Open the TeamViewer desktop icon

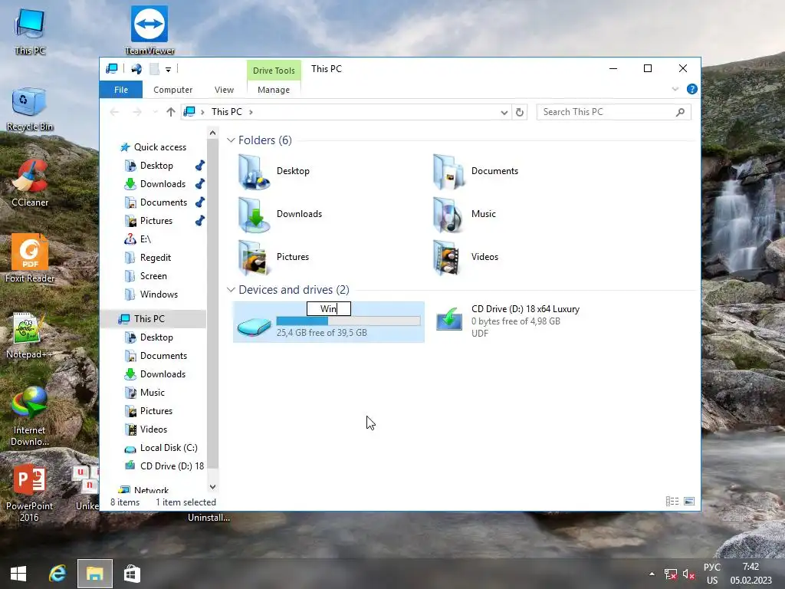point(149,30)
